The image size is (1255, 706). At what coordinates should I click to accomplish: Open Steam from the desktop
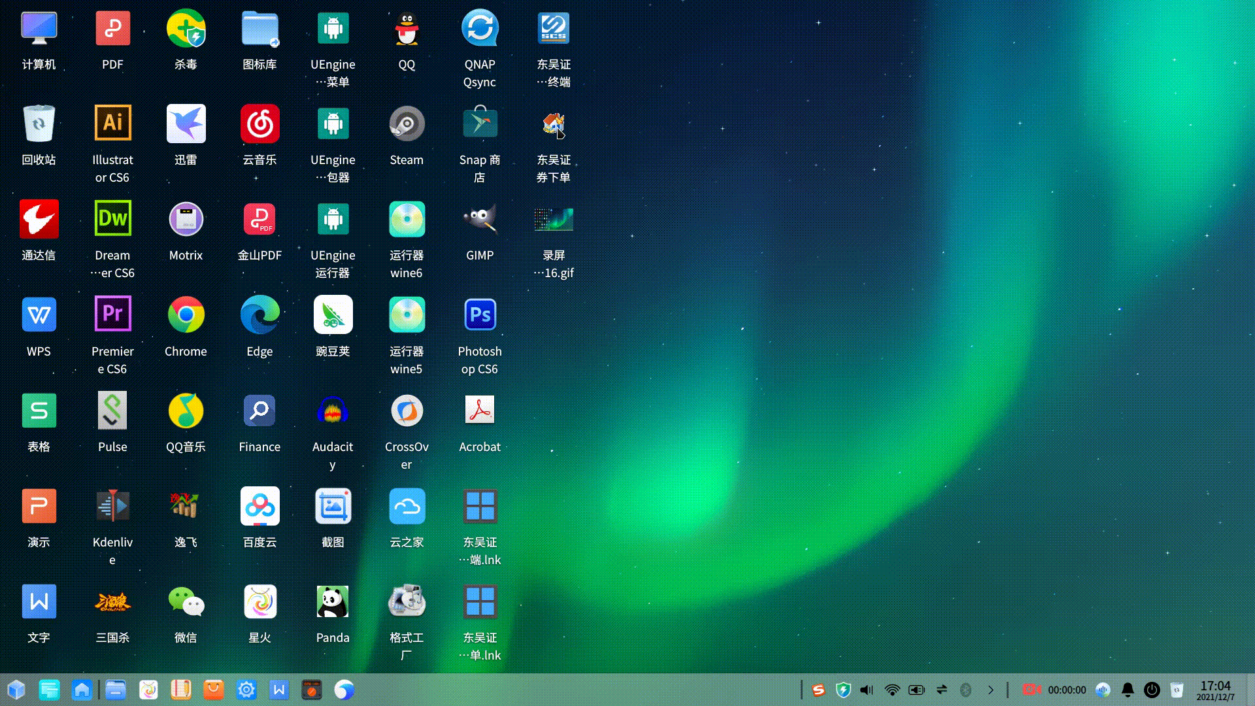(407, 123)
